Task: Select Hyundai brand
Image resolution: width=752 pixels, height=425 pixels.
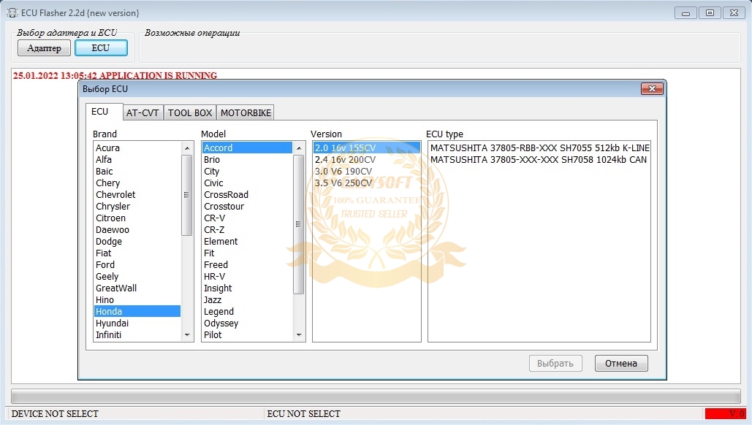Action: 137,323
